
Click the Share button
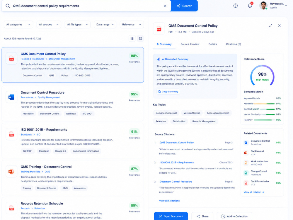click(x=202, y=216)
